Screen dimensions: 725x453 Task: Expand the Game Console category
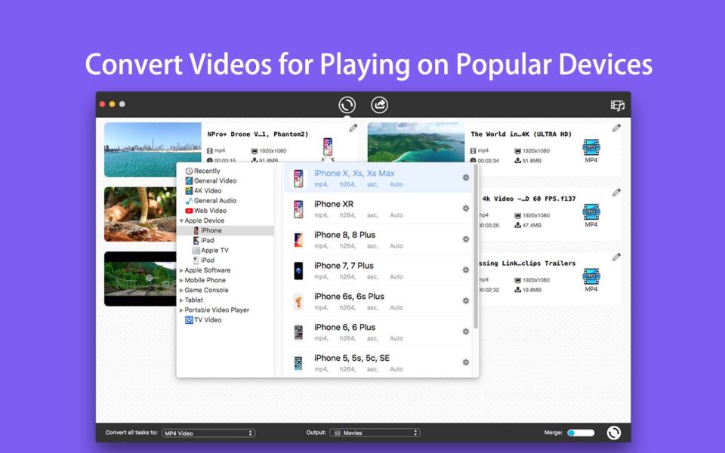(x=181, y=290)
